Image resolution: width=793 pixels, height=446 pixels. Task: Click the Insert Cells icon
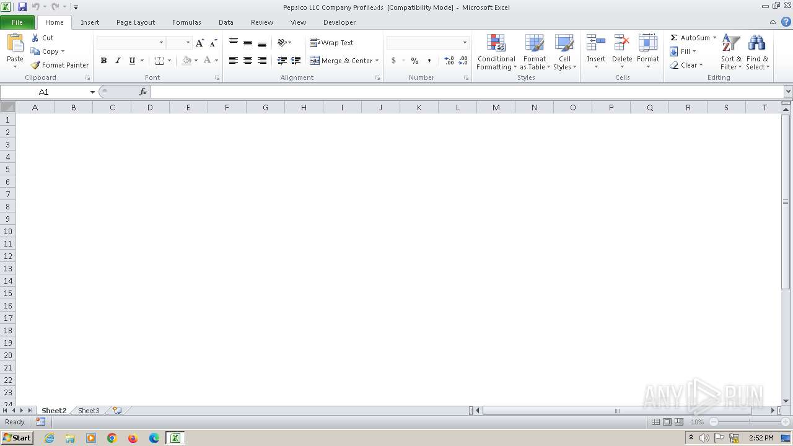(x=596, y=43)
